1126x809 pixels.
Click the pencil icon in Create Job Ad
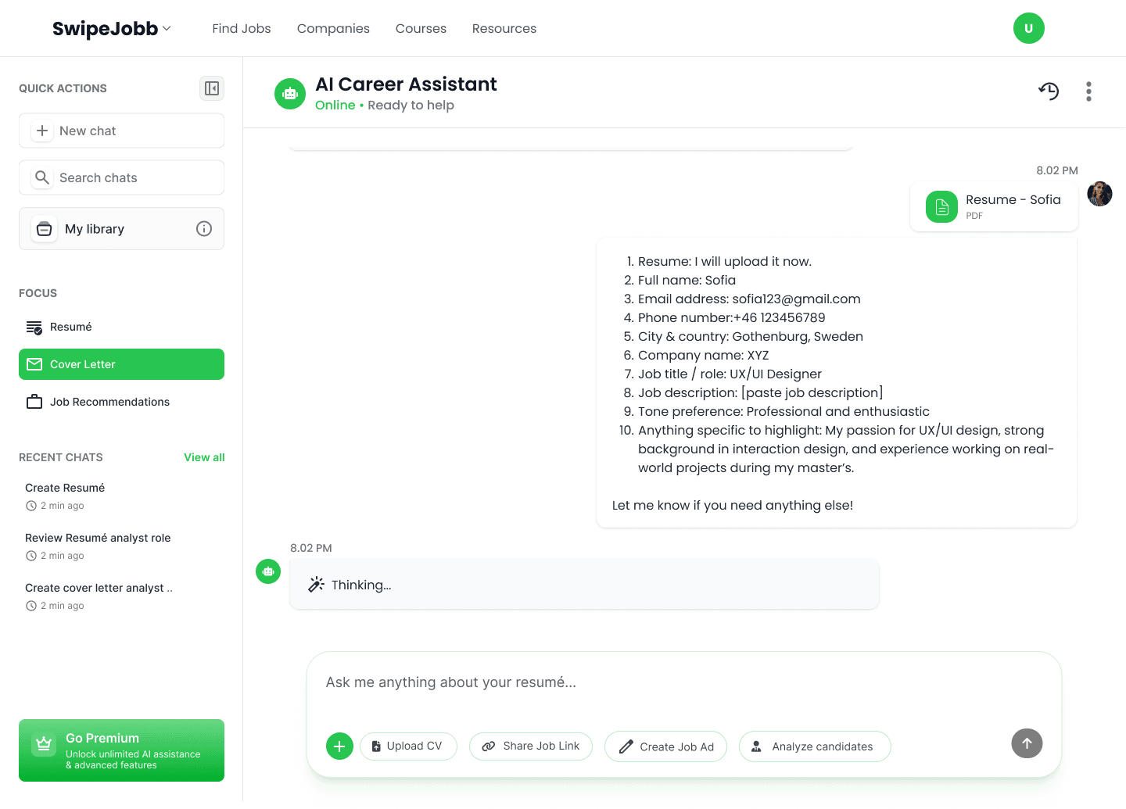point(626,746)
